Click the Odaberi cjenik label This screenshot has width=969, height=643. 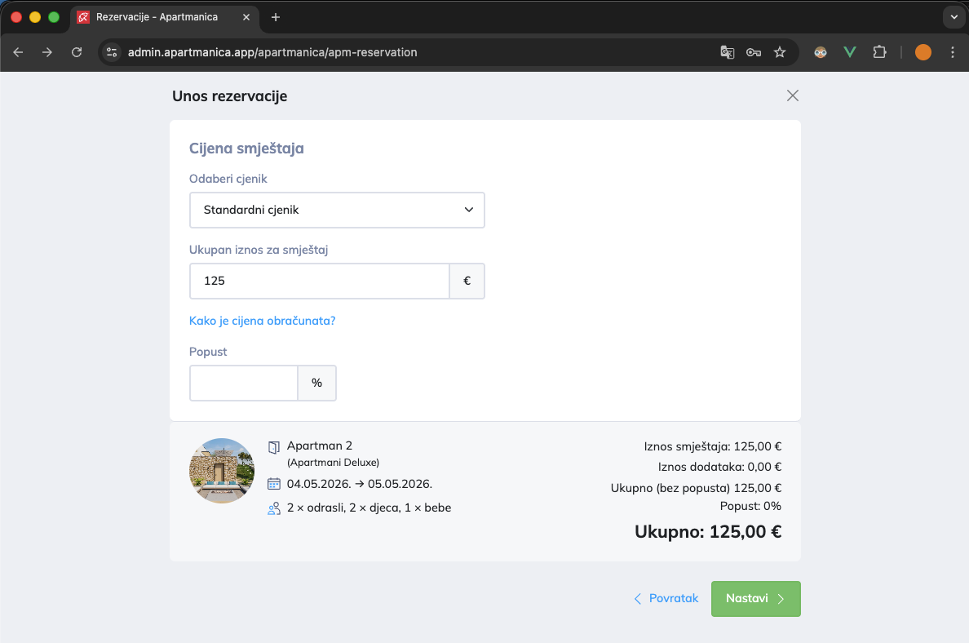point(228,179)
